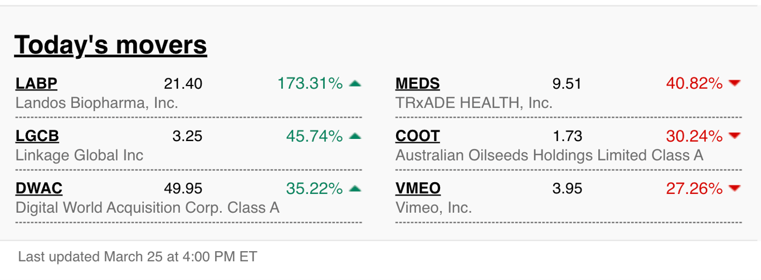Select the Vimeo, Inc. company name

coord(433,208)
